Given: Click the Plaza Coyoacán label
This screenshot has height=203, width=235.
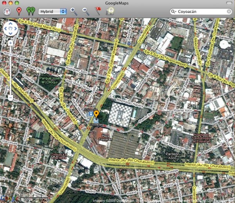Looking at the screenshot, I should click(x=105, y=138).
